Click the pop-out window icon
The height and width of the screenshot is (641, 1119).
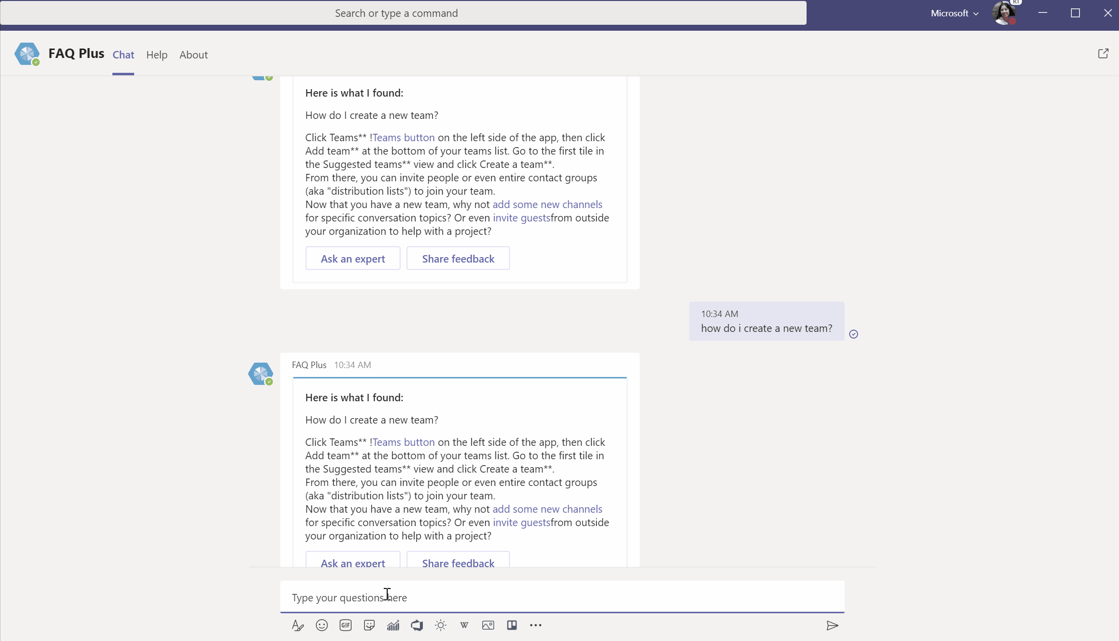coord(1104,53)
